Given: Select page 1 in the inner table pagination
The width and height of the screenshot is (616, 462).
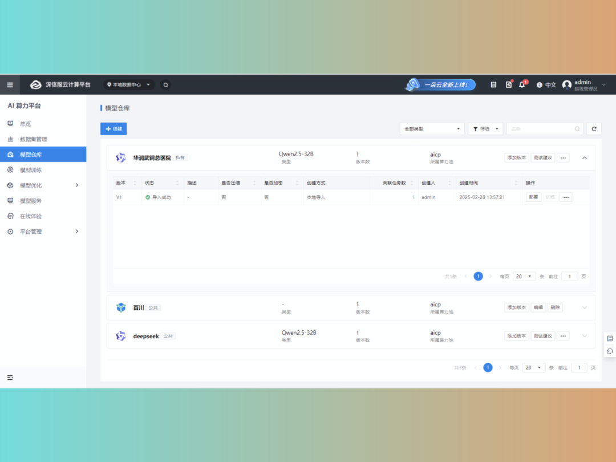Looking at the screenshot, I should tap(478, 277).
